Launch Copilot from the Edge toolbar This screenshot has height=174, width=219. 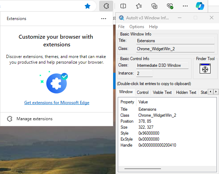pos(200,6)
